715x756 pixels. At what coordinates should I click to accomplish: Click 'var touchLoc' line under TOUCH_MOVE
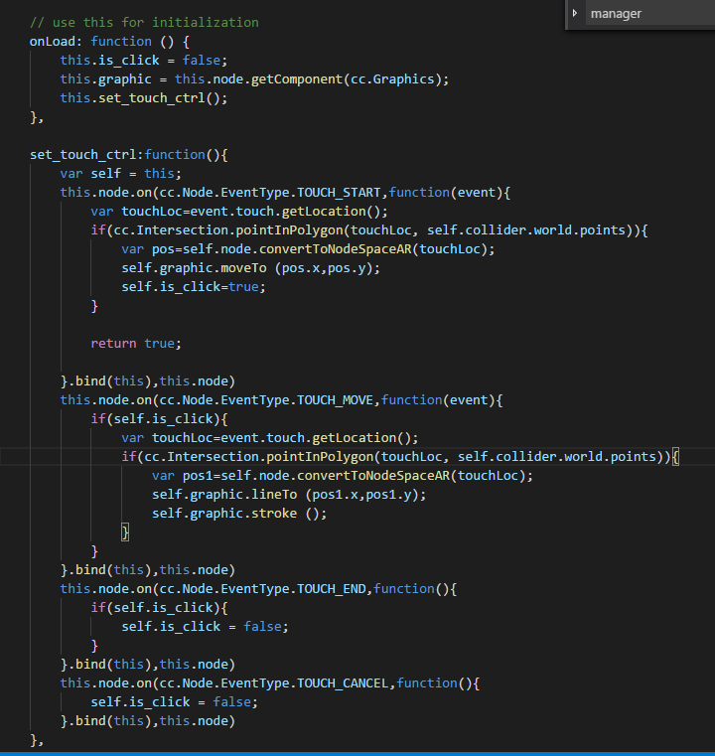pyautogui.click(x=270, y=438)
